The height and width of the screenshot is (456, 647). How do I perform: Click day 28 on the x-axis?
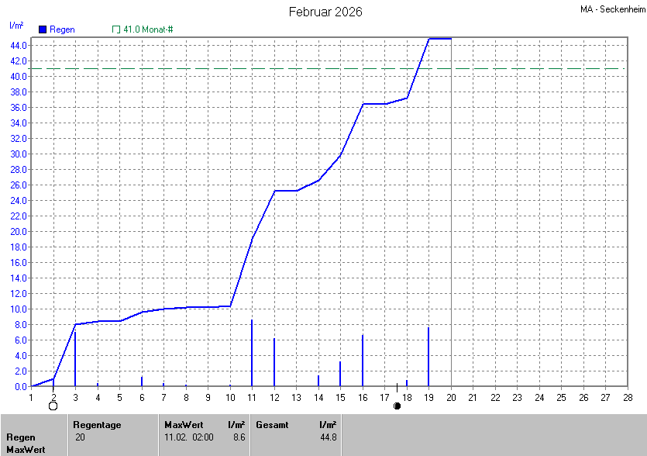[628, 397]
